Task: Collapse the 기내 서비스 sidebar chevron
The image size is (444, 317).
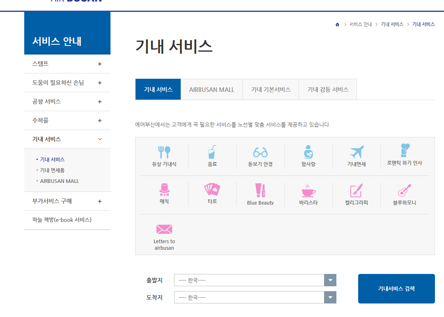Action: pos(100,139)
